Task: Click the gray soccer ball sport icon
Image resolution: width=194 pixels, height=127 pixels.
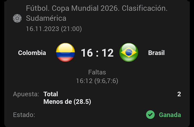Action: [17, 18]
